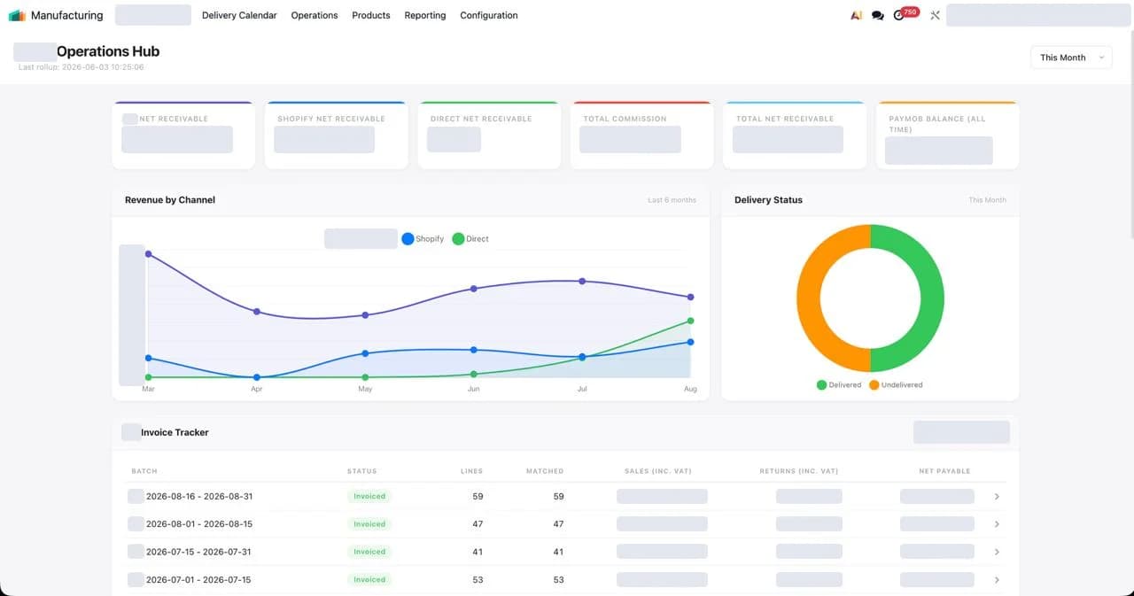
Task: Click the Total Commission card
Action: (x=642, y=135)
